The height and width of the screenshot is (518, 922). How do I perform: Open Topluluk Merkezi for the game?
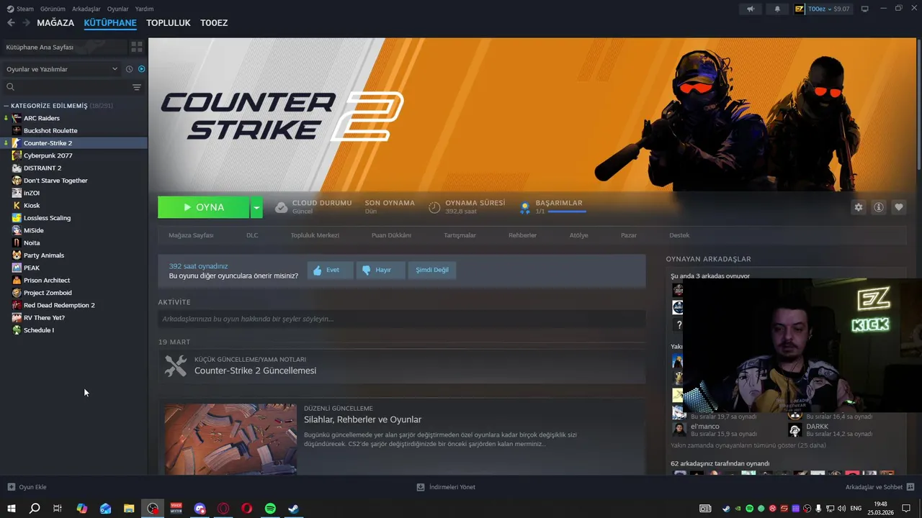315,235
